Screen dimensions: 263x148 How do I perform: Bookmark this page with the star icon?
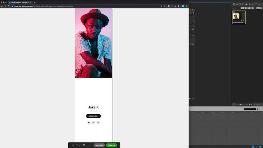[165, 6]
